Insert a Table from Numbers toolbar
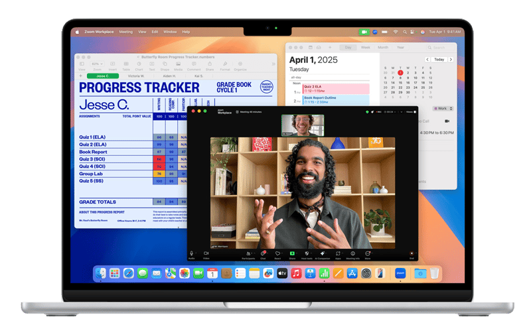The height and width of the screenshot is (325, 531). [126, 66]
